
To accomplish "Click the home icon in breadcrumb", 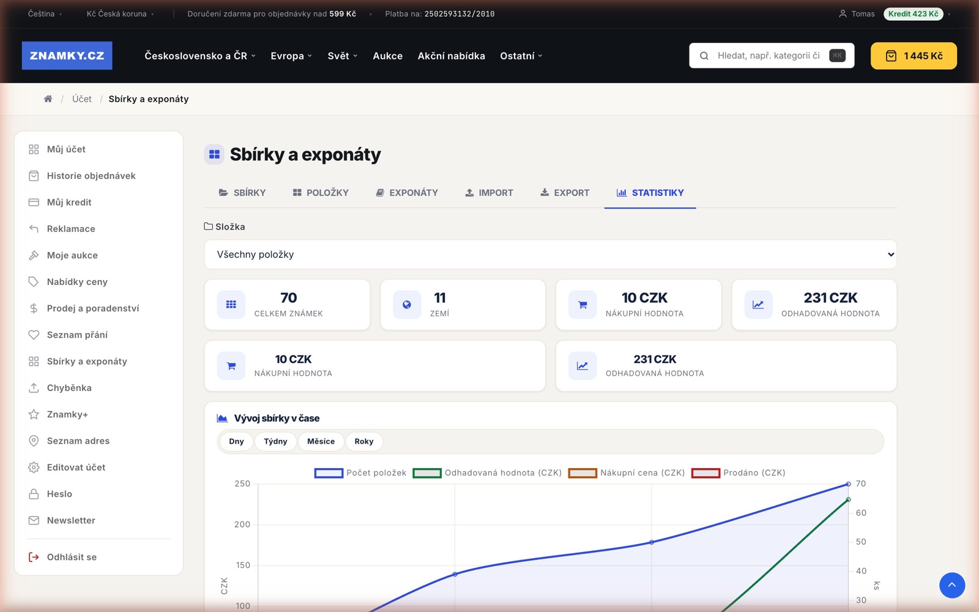I will pos(48,99).
